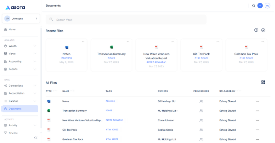Click Transaction Summary name in All Files

point(74,111)
